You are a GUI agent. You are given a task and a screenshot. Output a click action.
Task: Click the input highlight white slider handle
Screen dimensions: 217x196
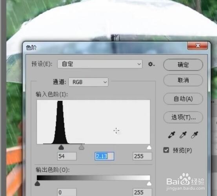[149, 147]
